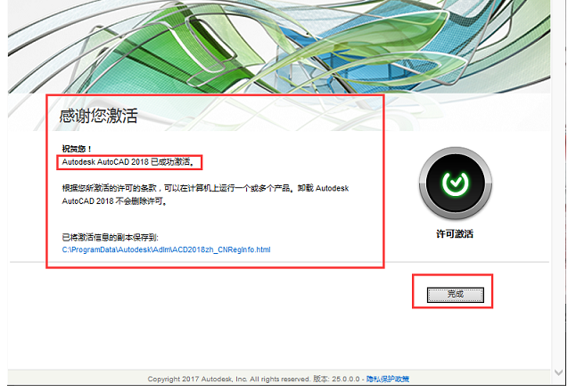Screen dimensions: 576x392
Task: Click the 祝贺您！ congratulation text
Action: 77,149
